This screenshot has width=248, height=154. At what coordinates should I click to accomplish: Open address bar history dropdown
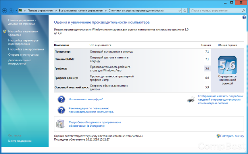tap(179, 11)
